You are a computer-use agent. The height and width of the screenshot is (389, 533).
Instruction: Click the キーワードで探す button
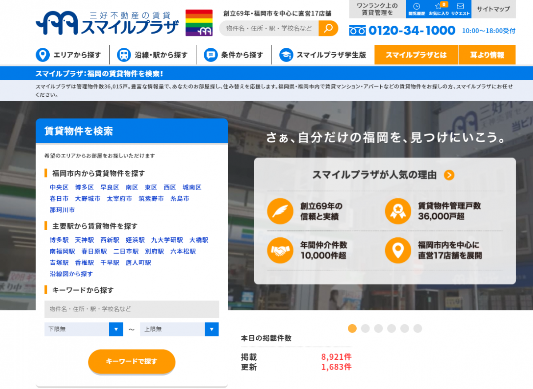(x=132, y=361)
